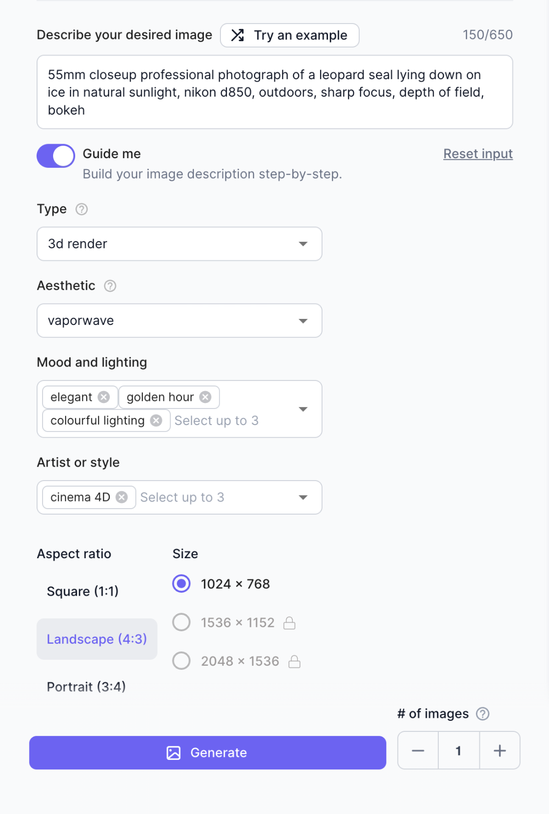
Task: Remove the cinema 4D tag
Action: point(122,497)
